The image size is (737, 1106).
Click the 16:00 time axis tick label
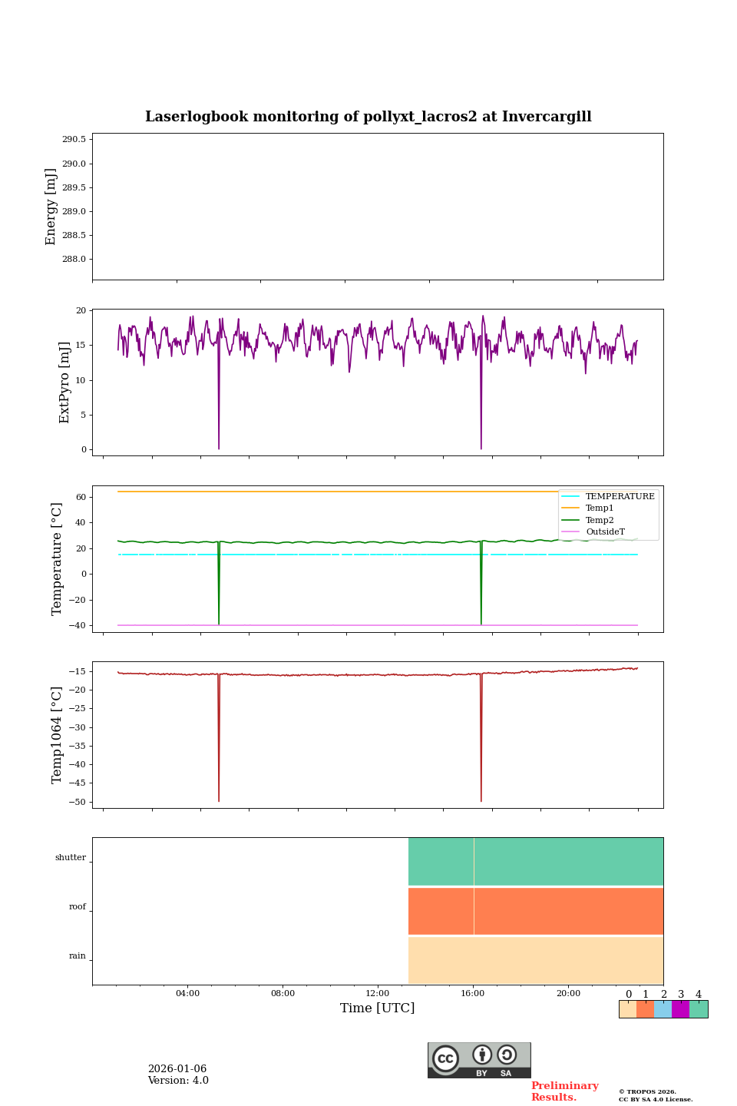(x=473, y=994)
